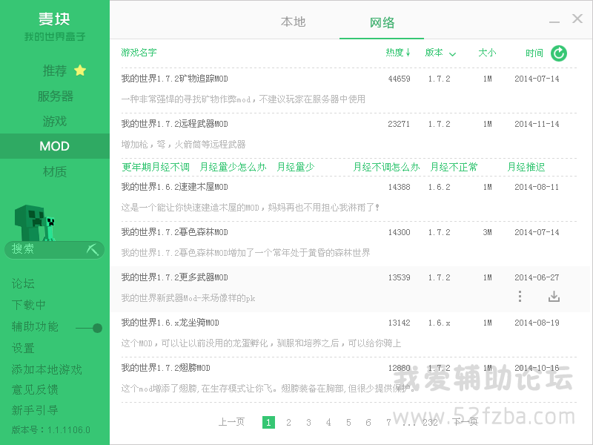Click ad link 月经不调怎么办

pyautogui.click(x=386, y=168)
